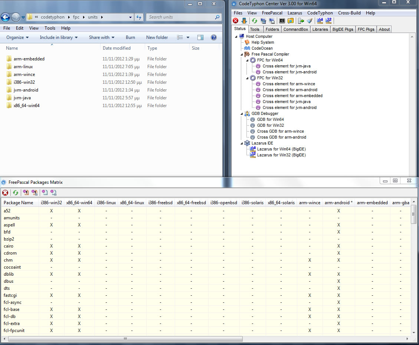
Task: Collapse the Host Computer tree node
Action: point(236,37)
